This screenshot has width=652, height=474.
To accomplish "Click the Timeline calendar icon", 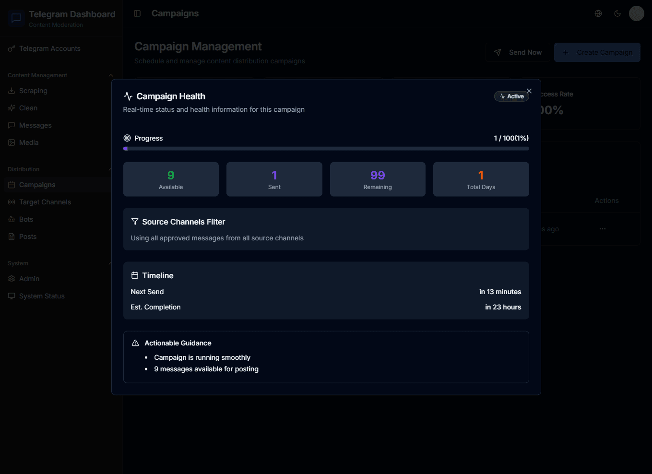I will (x=135, y=275).
